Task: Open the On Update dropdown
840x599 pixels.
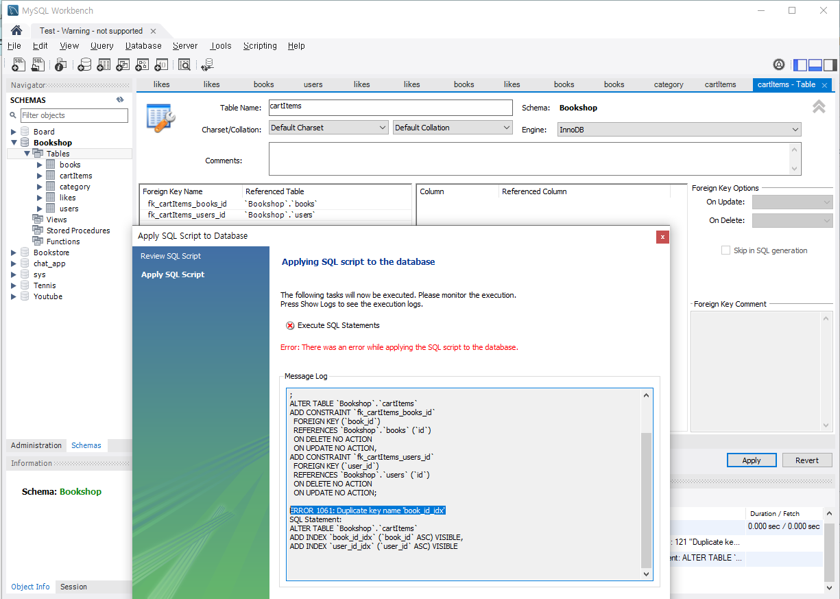Action: [x=792, y=202]
